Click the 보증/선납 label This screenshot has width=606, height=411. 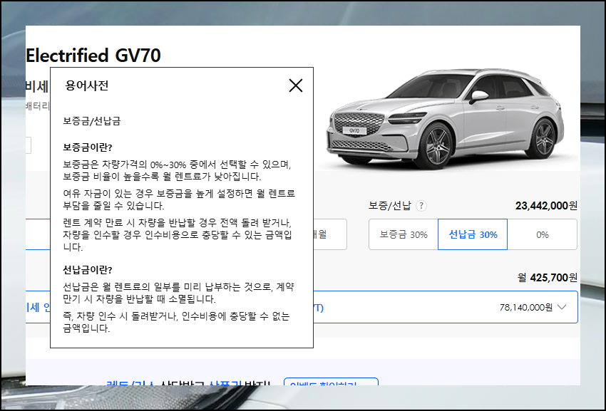click(389, 205)
